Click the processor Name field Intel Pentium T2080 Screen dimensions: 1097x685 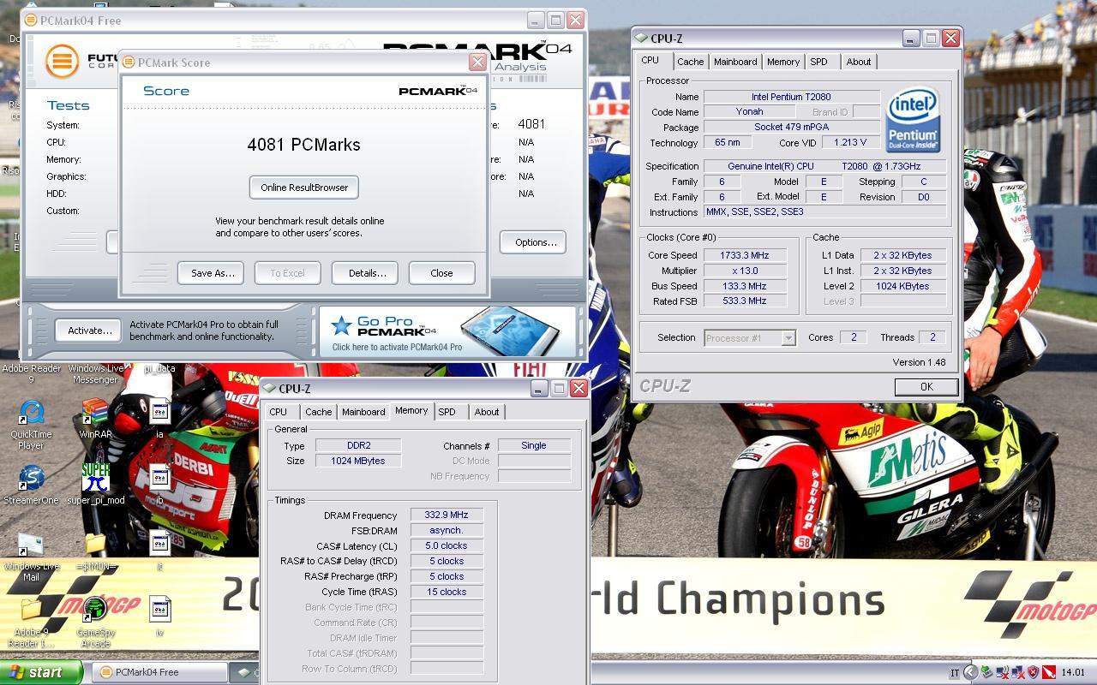coord(792,97)
